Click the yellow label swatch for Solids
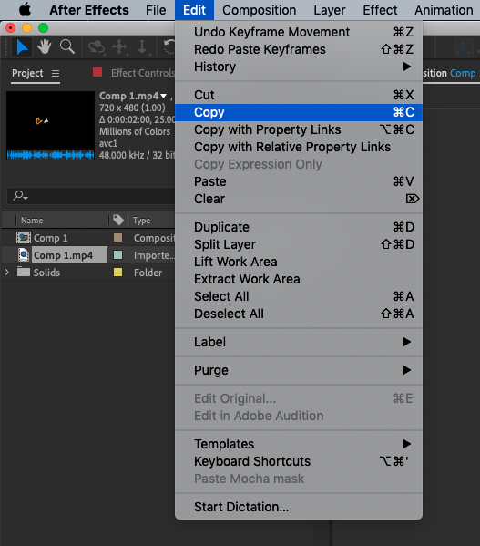 pos(117,273)
